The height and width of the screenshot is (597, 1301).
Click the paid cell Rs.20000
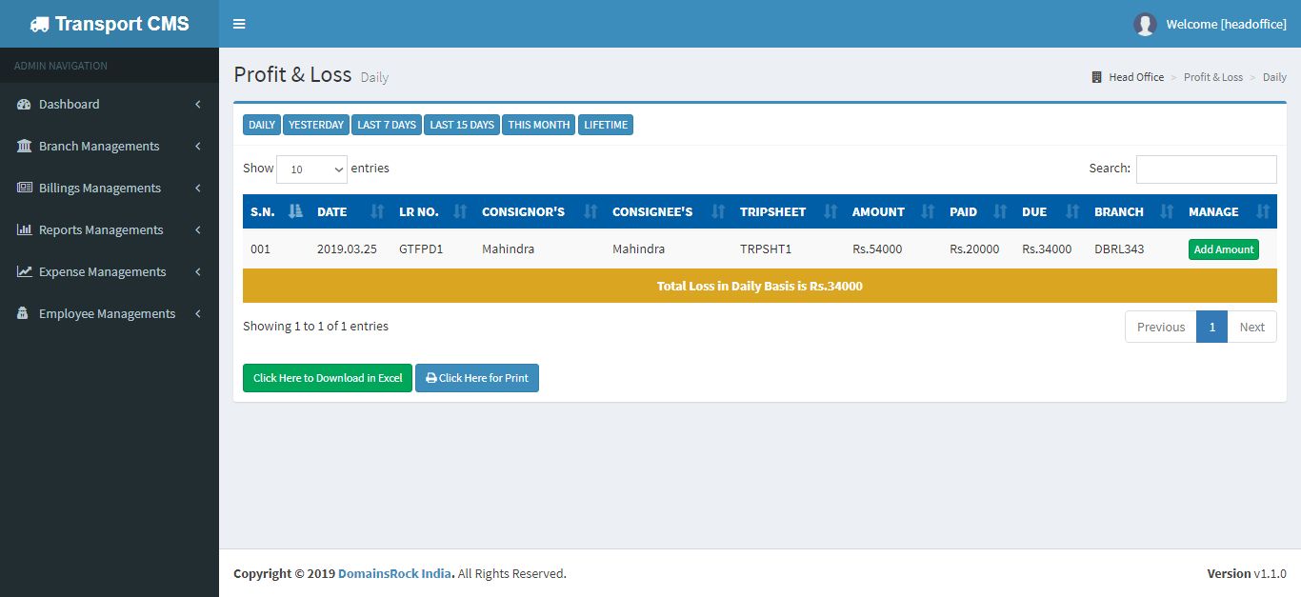(x=974, y=249)
